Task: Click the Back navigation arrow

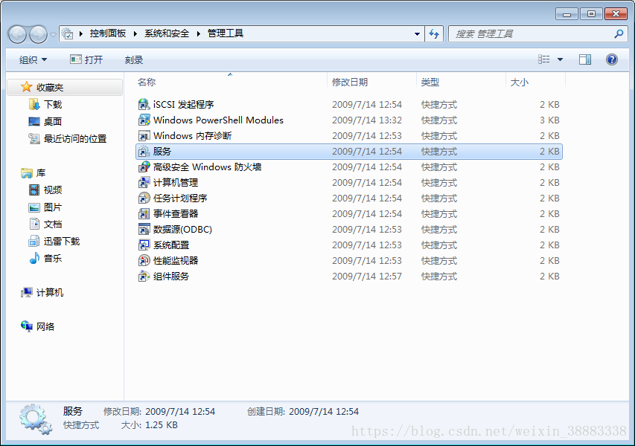Action: 17,34
